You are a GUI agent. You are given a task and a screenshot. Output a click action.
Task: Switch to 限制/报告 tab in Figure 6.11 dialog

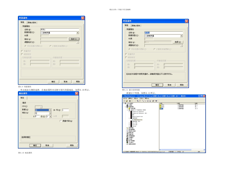[x=136, y=26]
